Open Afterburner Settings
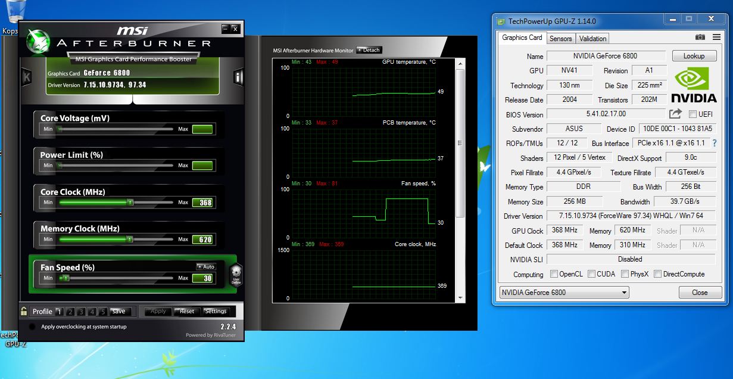 (x=216, y=311)
